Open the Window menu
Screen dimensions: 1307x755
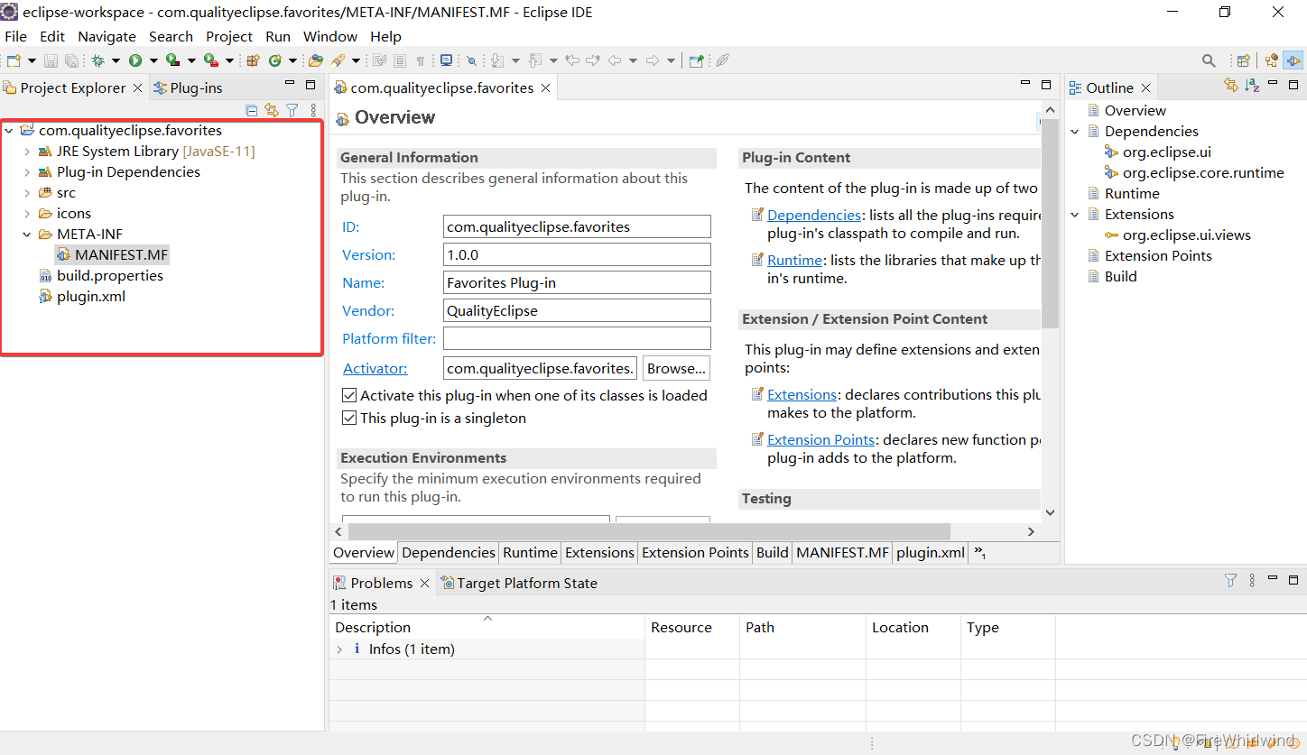click(330, 36)
